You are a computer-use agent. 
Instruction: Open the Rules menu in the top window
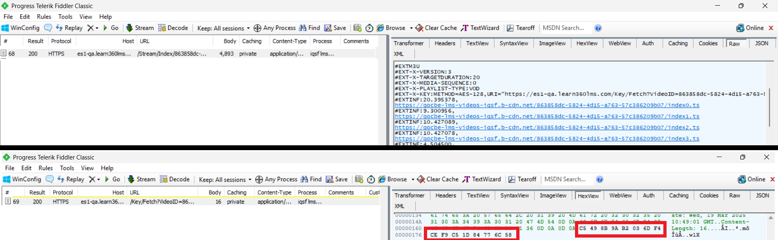[44, 17]
